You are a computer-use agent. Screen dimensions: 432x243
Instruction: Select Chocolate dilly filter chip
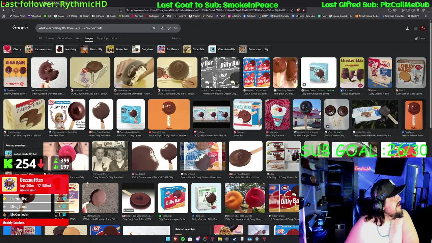pos(222,49)
